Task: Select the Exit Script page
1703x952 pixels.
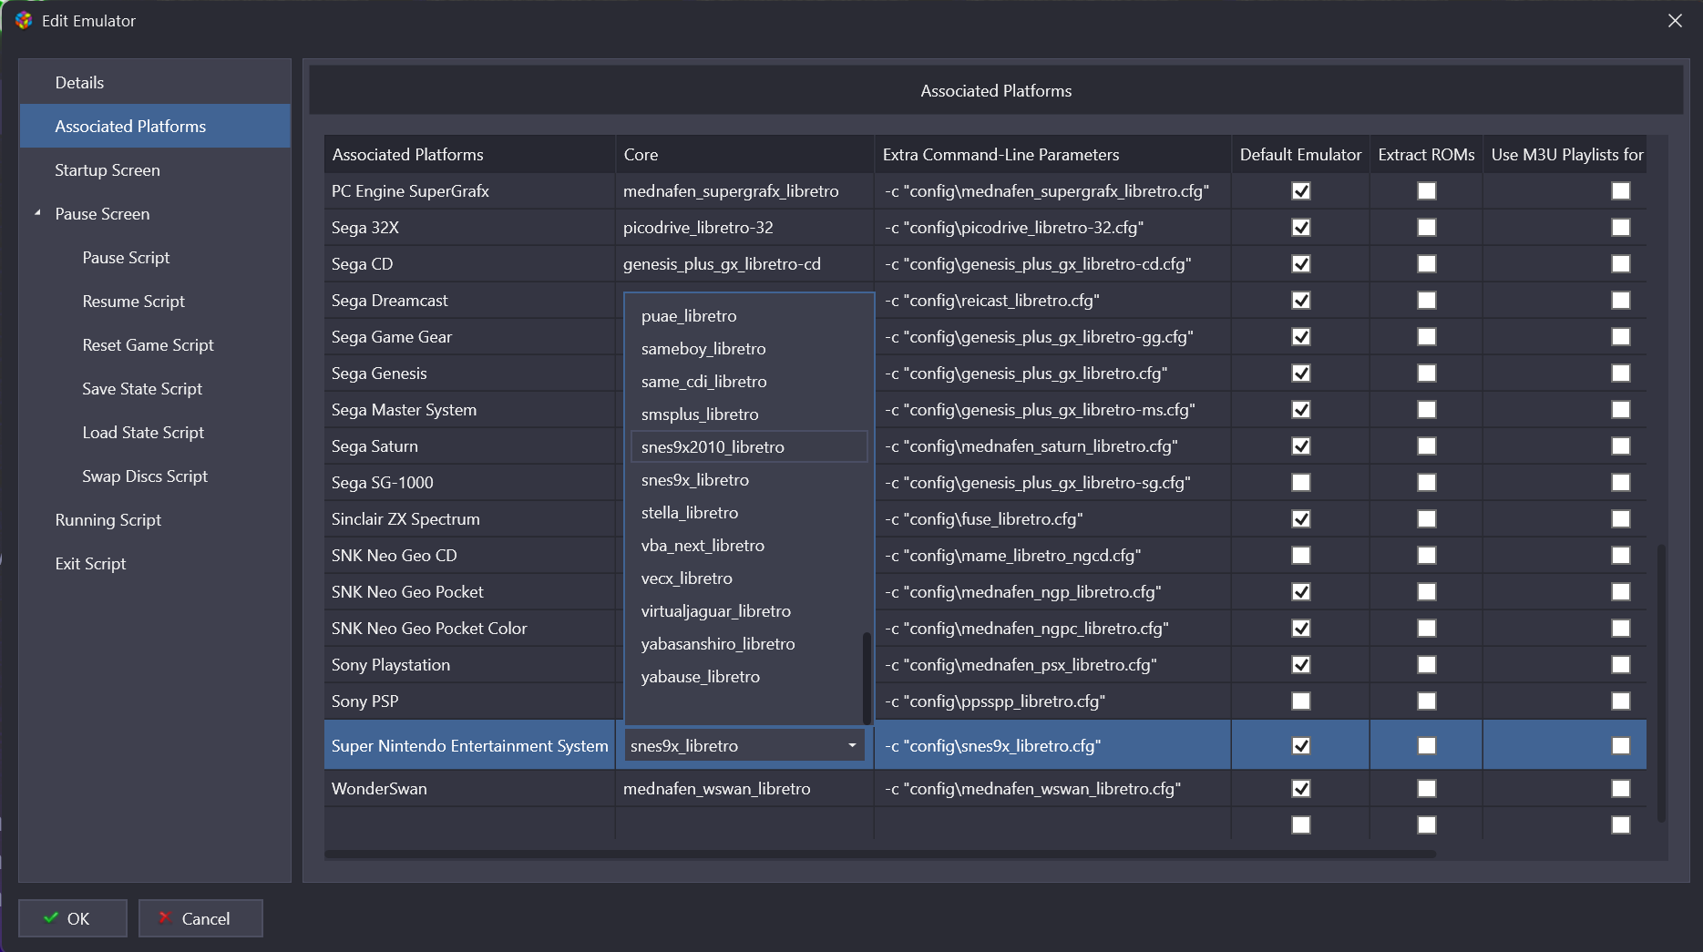Action: 90,564
